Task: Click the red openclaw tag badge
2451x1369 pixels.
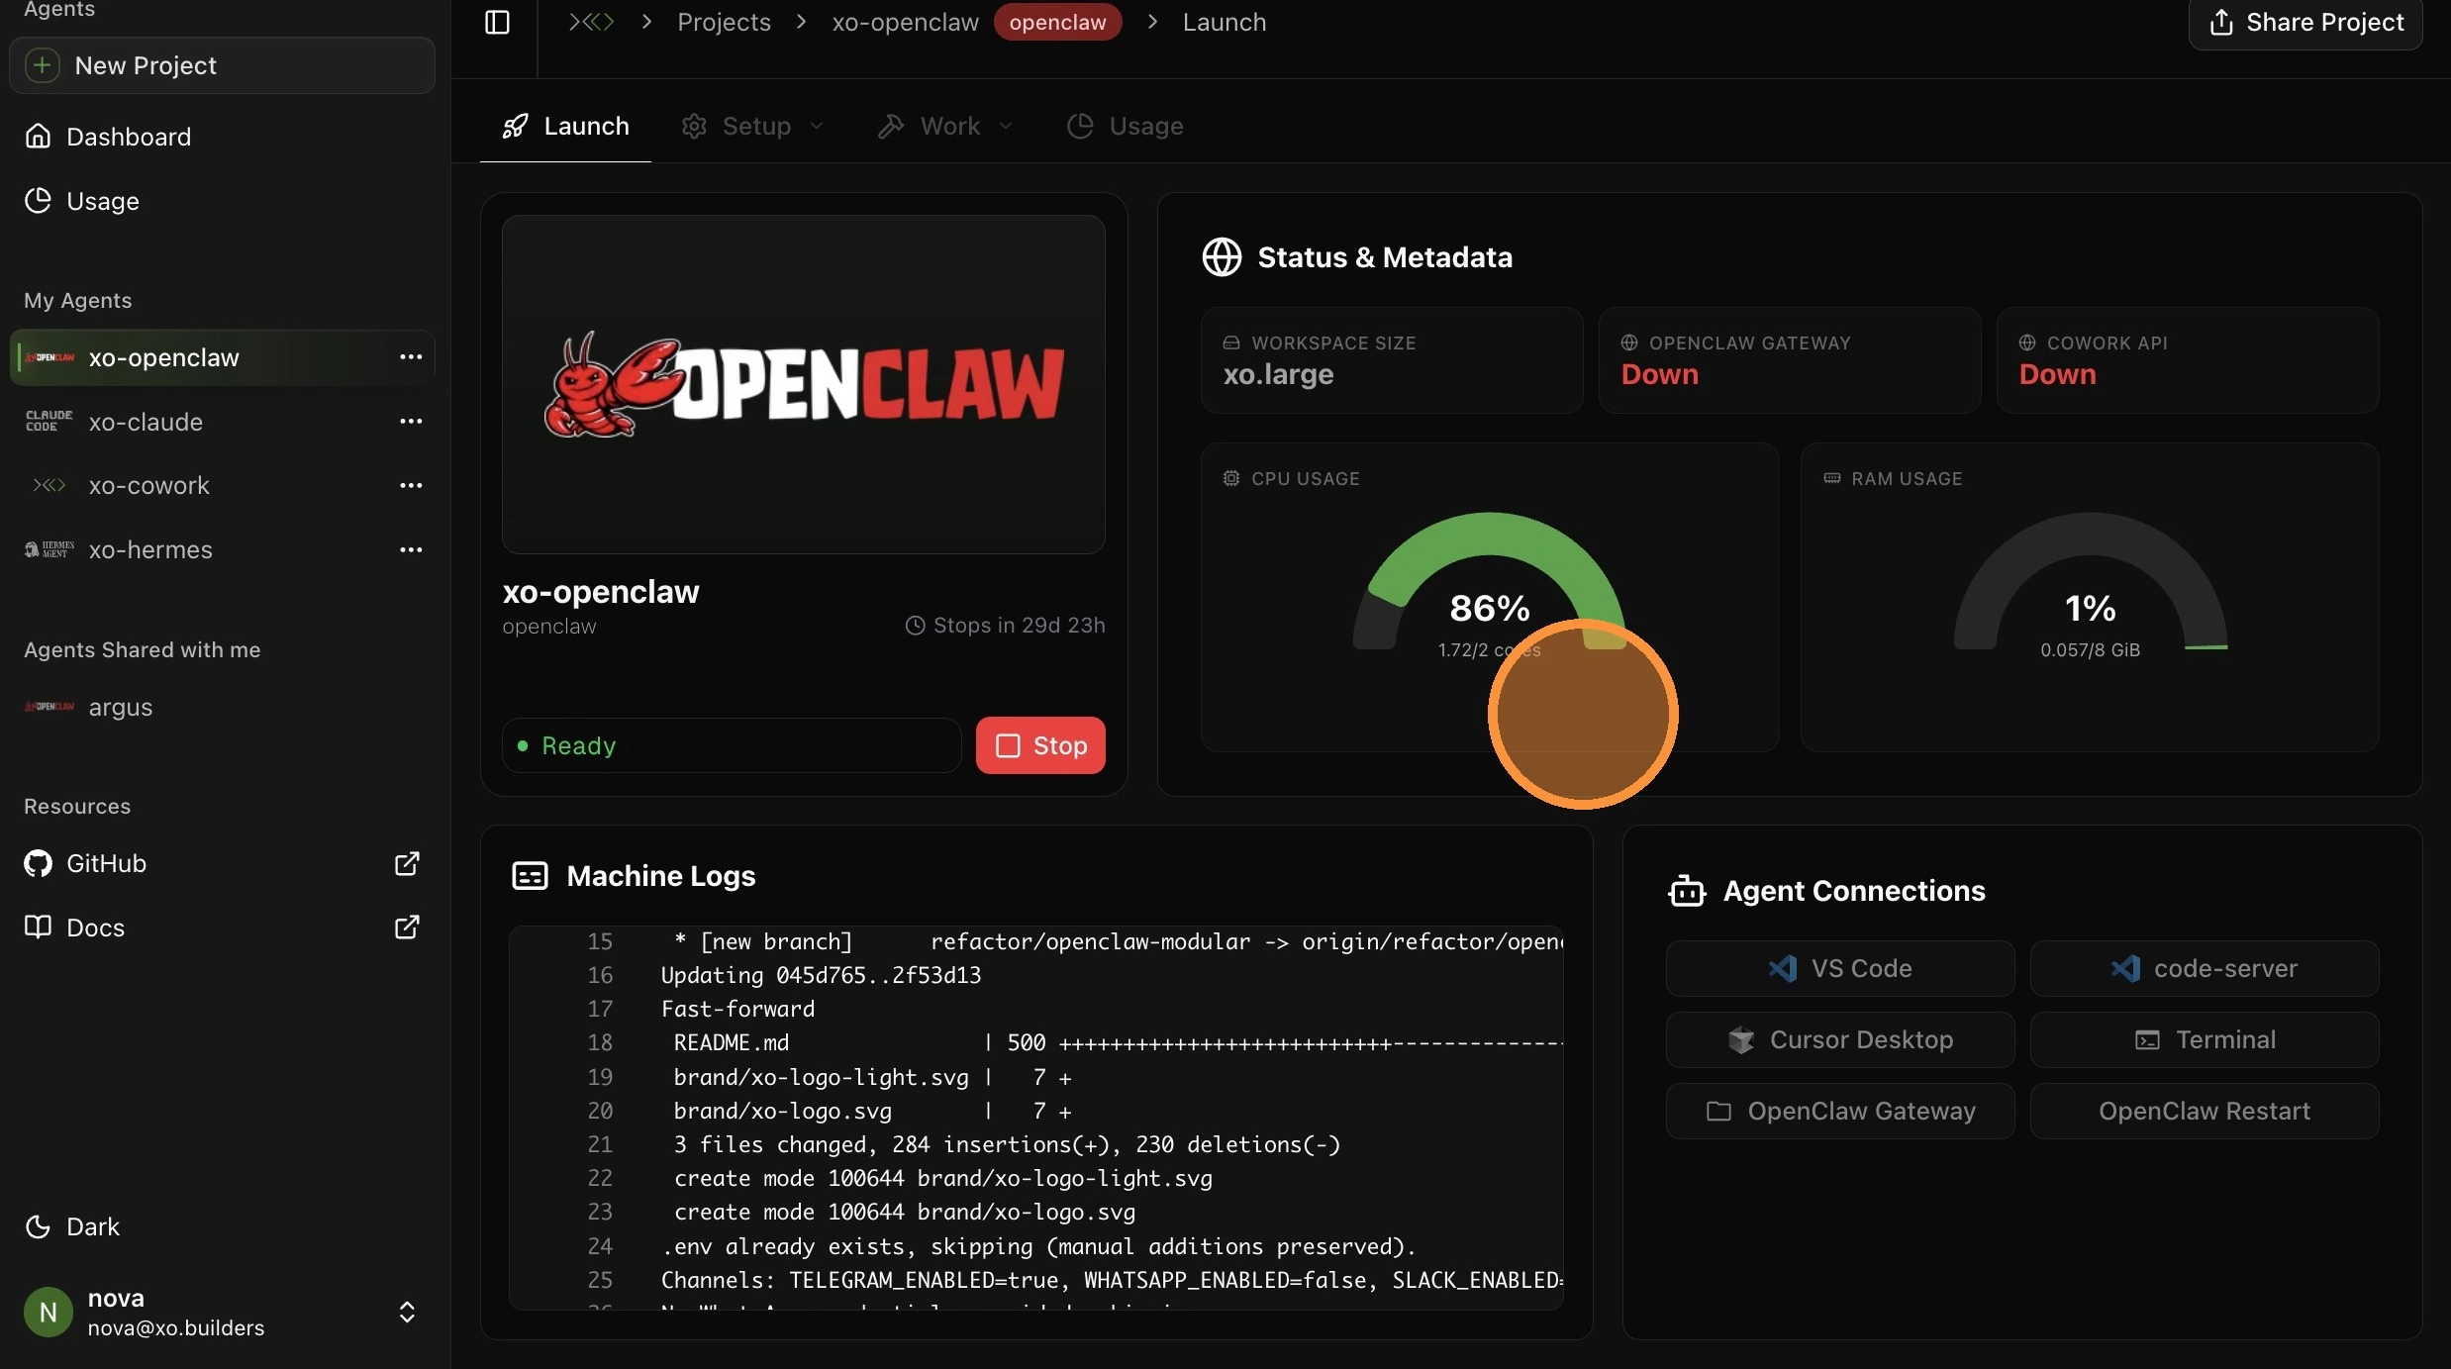Action: pyautogui.click(x=1057, y=22)
